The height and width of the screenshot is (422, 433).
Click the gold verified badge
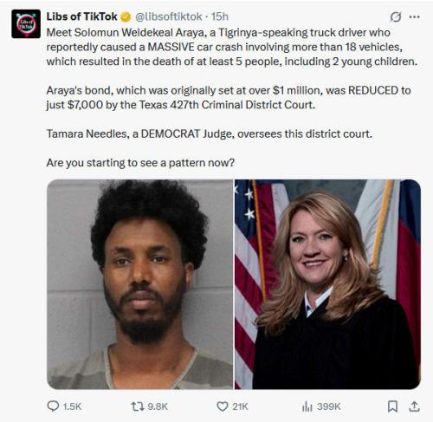pos(126,17)
